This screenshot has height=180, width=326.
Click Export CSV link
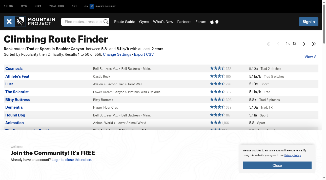point(144,54)
